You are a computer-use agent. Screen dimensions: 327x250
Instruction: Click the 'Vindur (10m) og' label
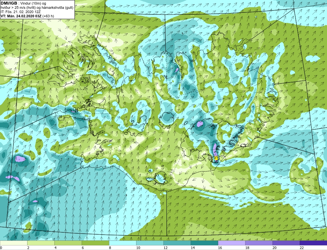tap(34, 4)
